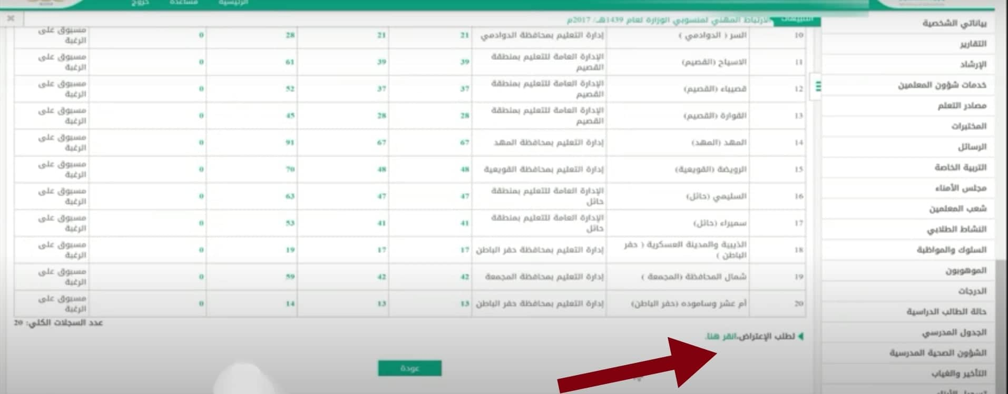Select the السر ( الدوادمي ) cell in row 10
The height and width of the screenshot is (394, 1008).
[677, 35]
